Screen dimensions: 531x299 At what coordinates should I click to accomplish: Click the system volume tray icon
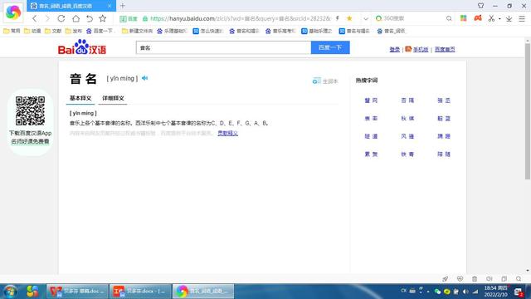[x=465, y=292]
